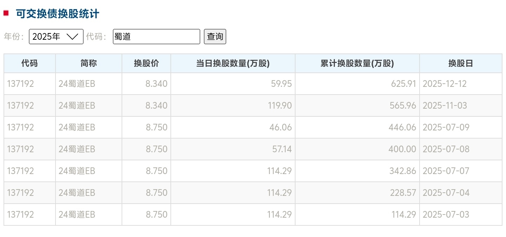Click the cumulative value 342.86

point(402,171)
